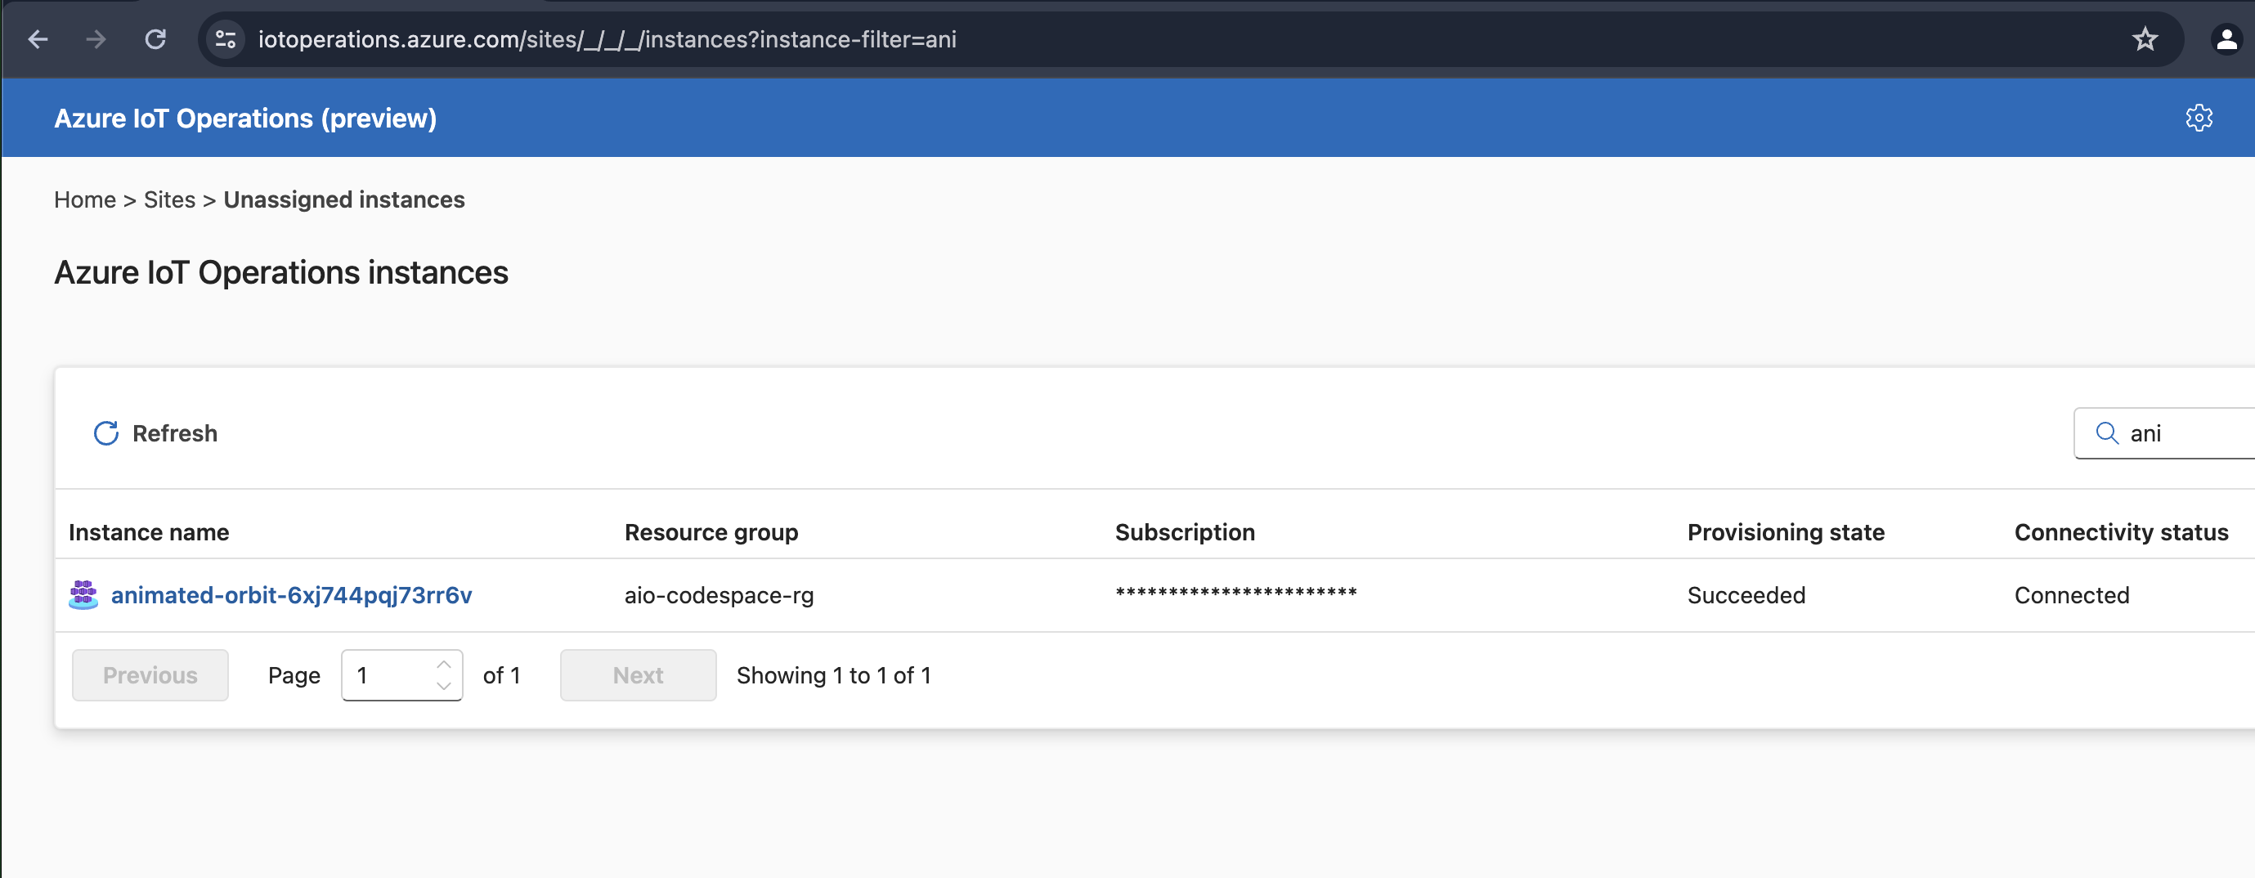2255x878 pixels.
Task: Navigate to Home via breadcrumb
Action: [x=84, y=199]
